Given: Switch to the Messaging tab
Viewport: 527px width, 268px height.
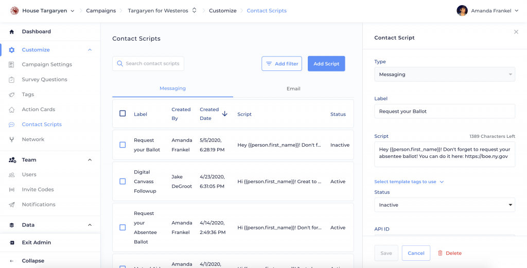Looking at the screenshot, I should coord(172,88).
